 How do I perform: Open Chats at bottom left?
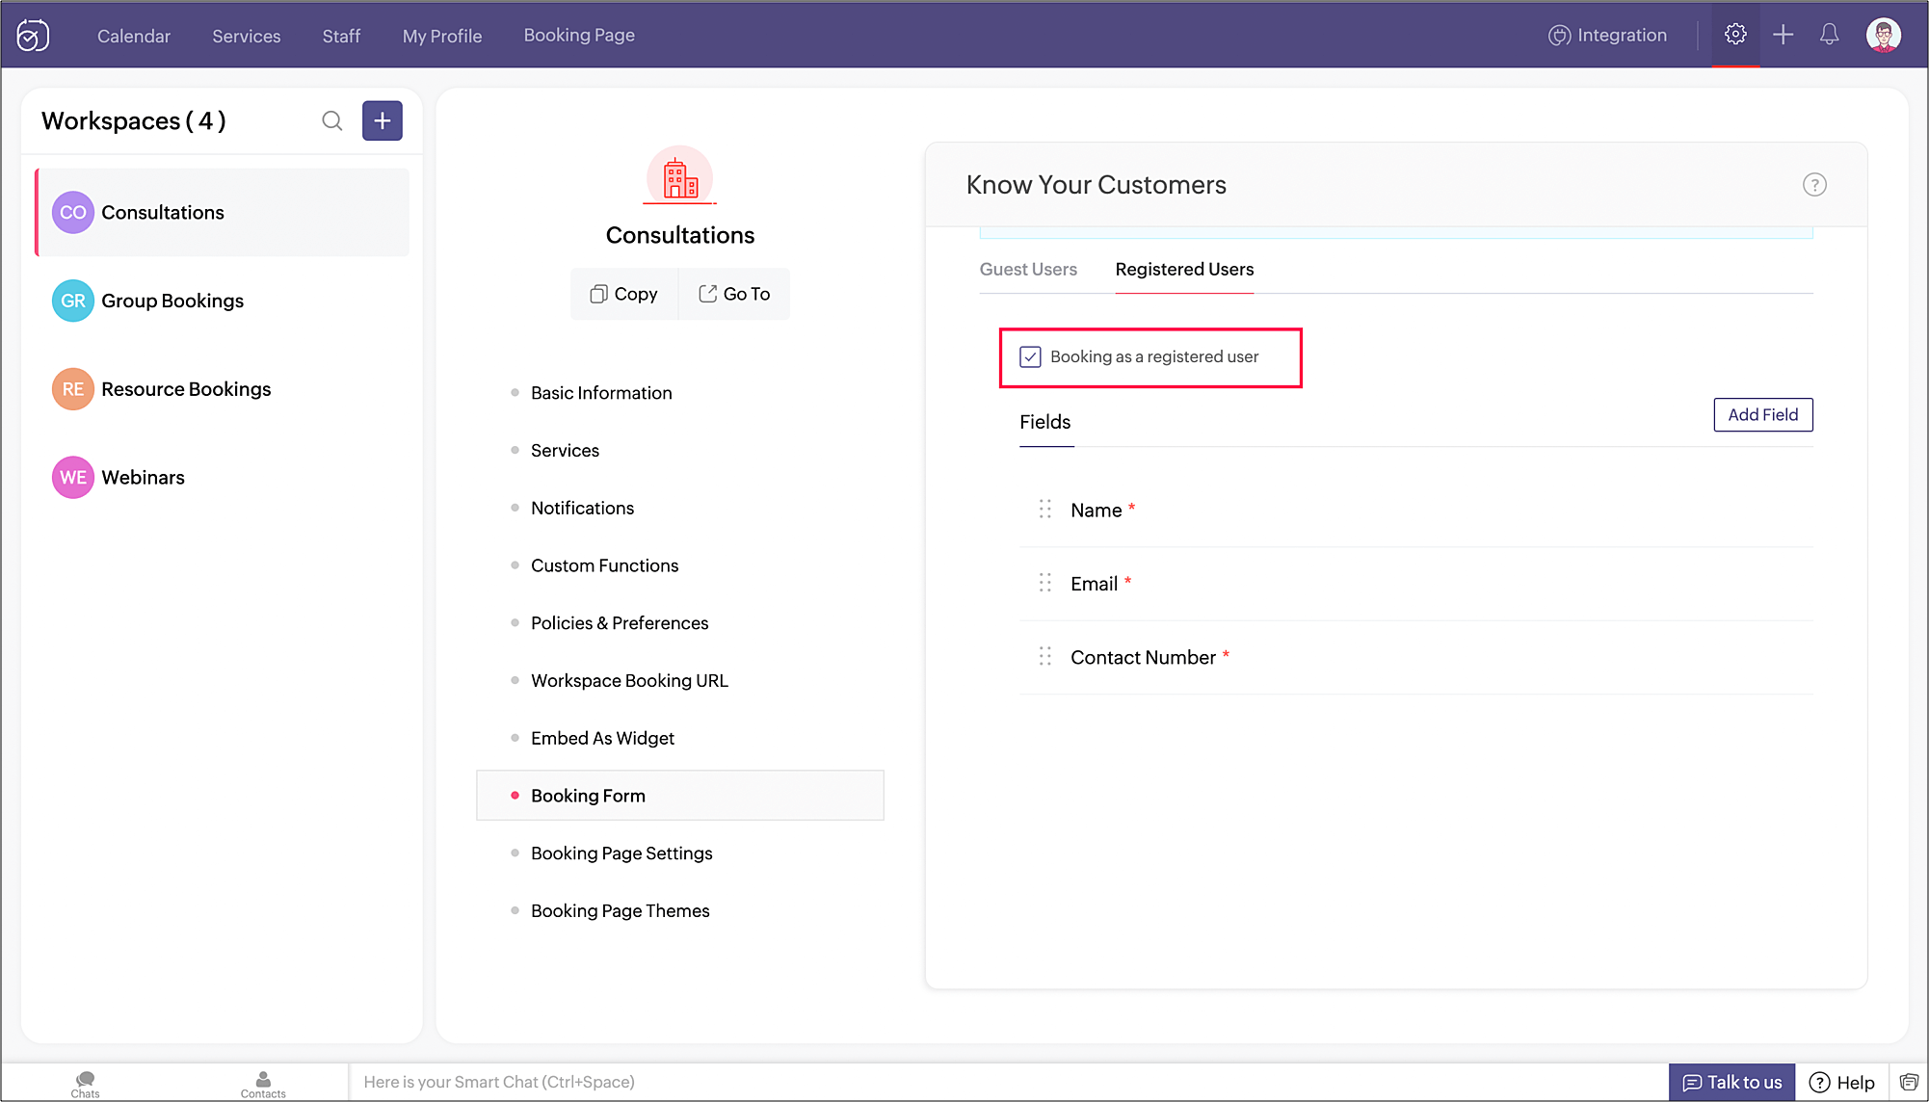tap(85, 1083)
